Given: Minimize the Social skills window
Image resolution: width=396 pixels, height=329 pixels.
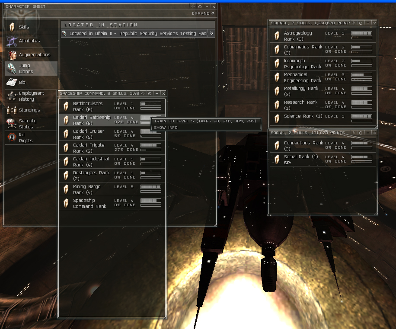Looking at the screenshot, I should 367,133.
